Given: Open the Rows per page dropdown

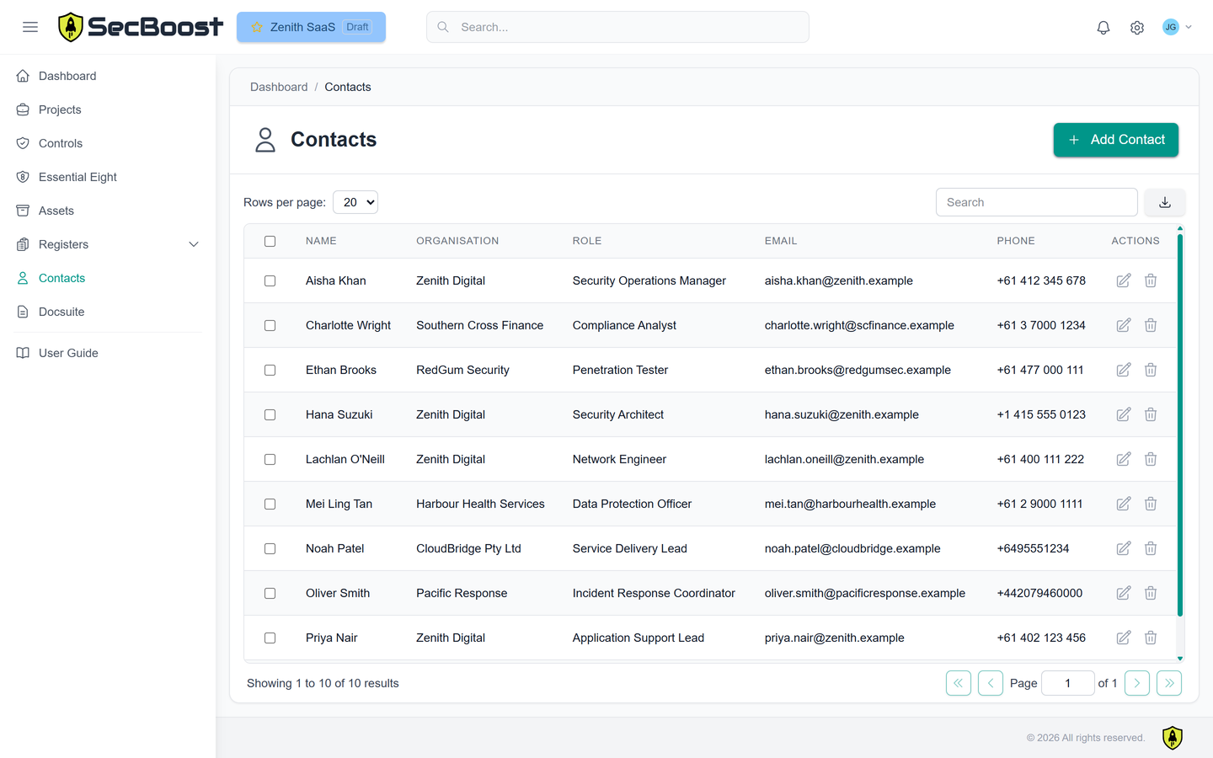Looking at the screenshot, I should point(355,202).
